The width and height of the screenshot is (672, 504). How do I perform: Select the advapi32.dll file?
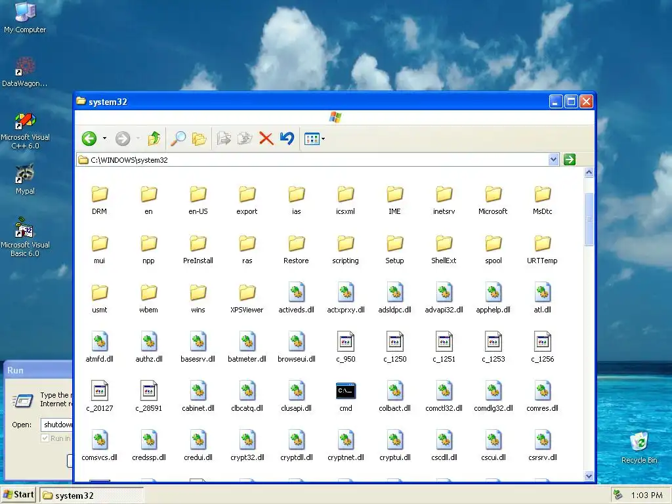(444, 298)
